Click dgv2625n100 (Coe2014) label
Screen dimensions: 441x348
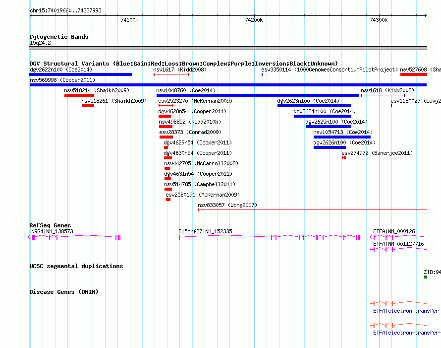point(336,122)
